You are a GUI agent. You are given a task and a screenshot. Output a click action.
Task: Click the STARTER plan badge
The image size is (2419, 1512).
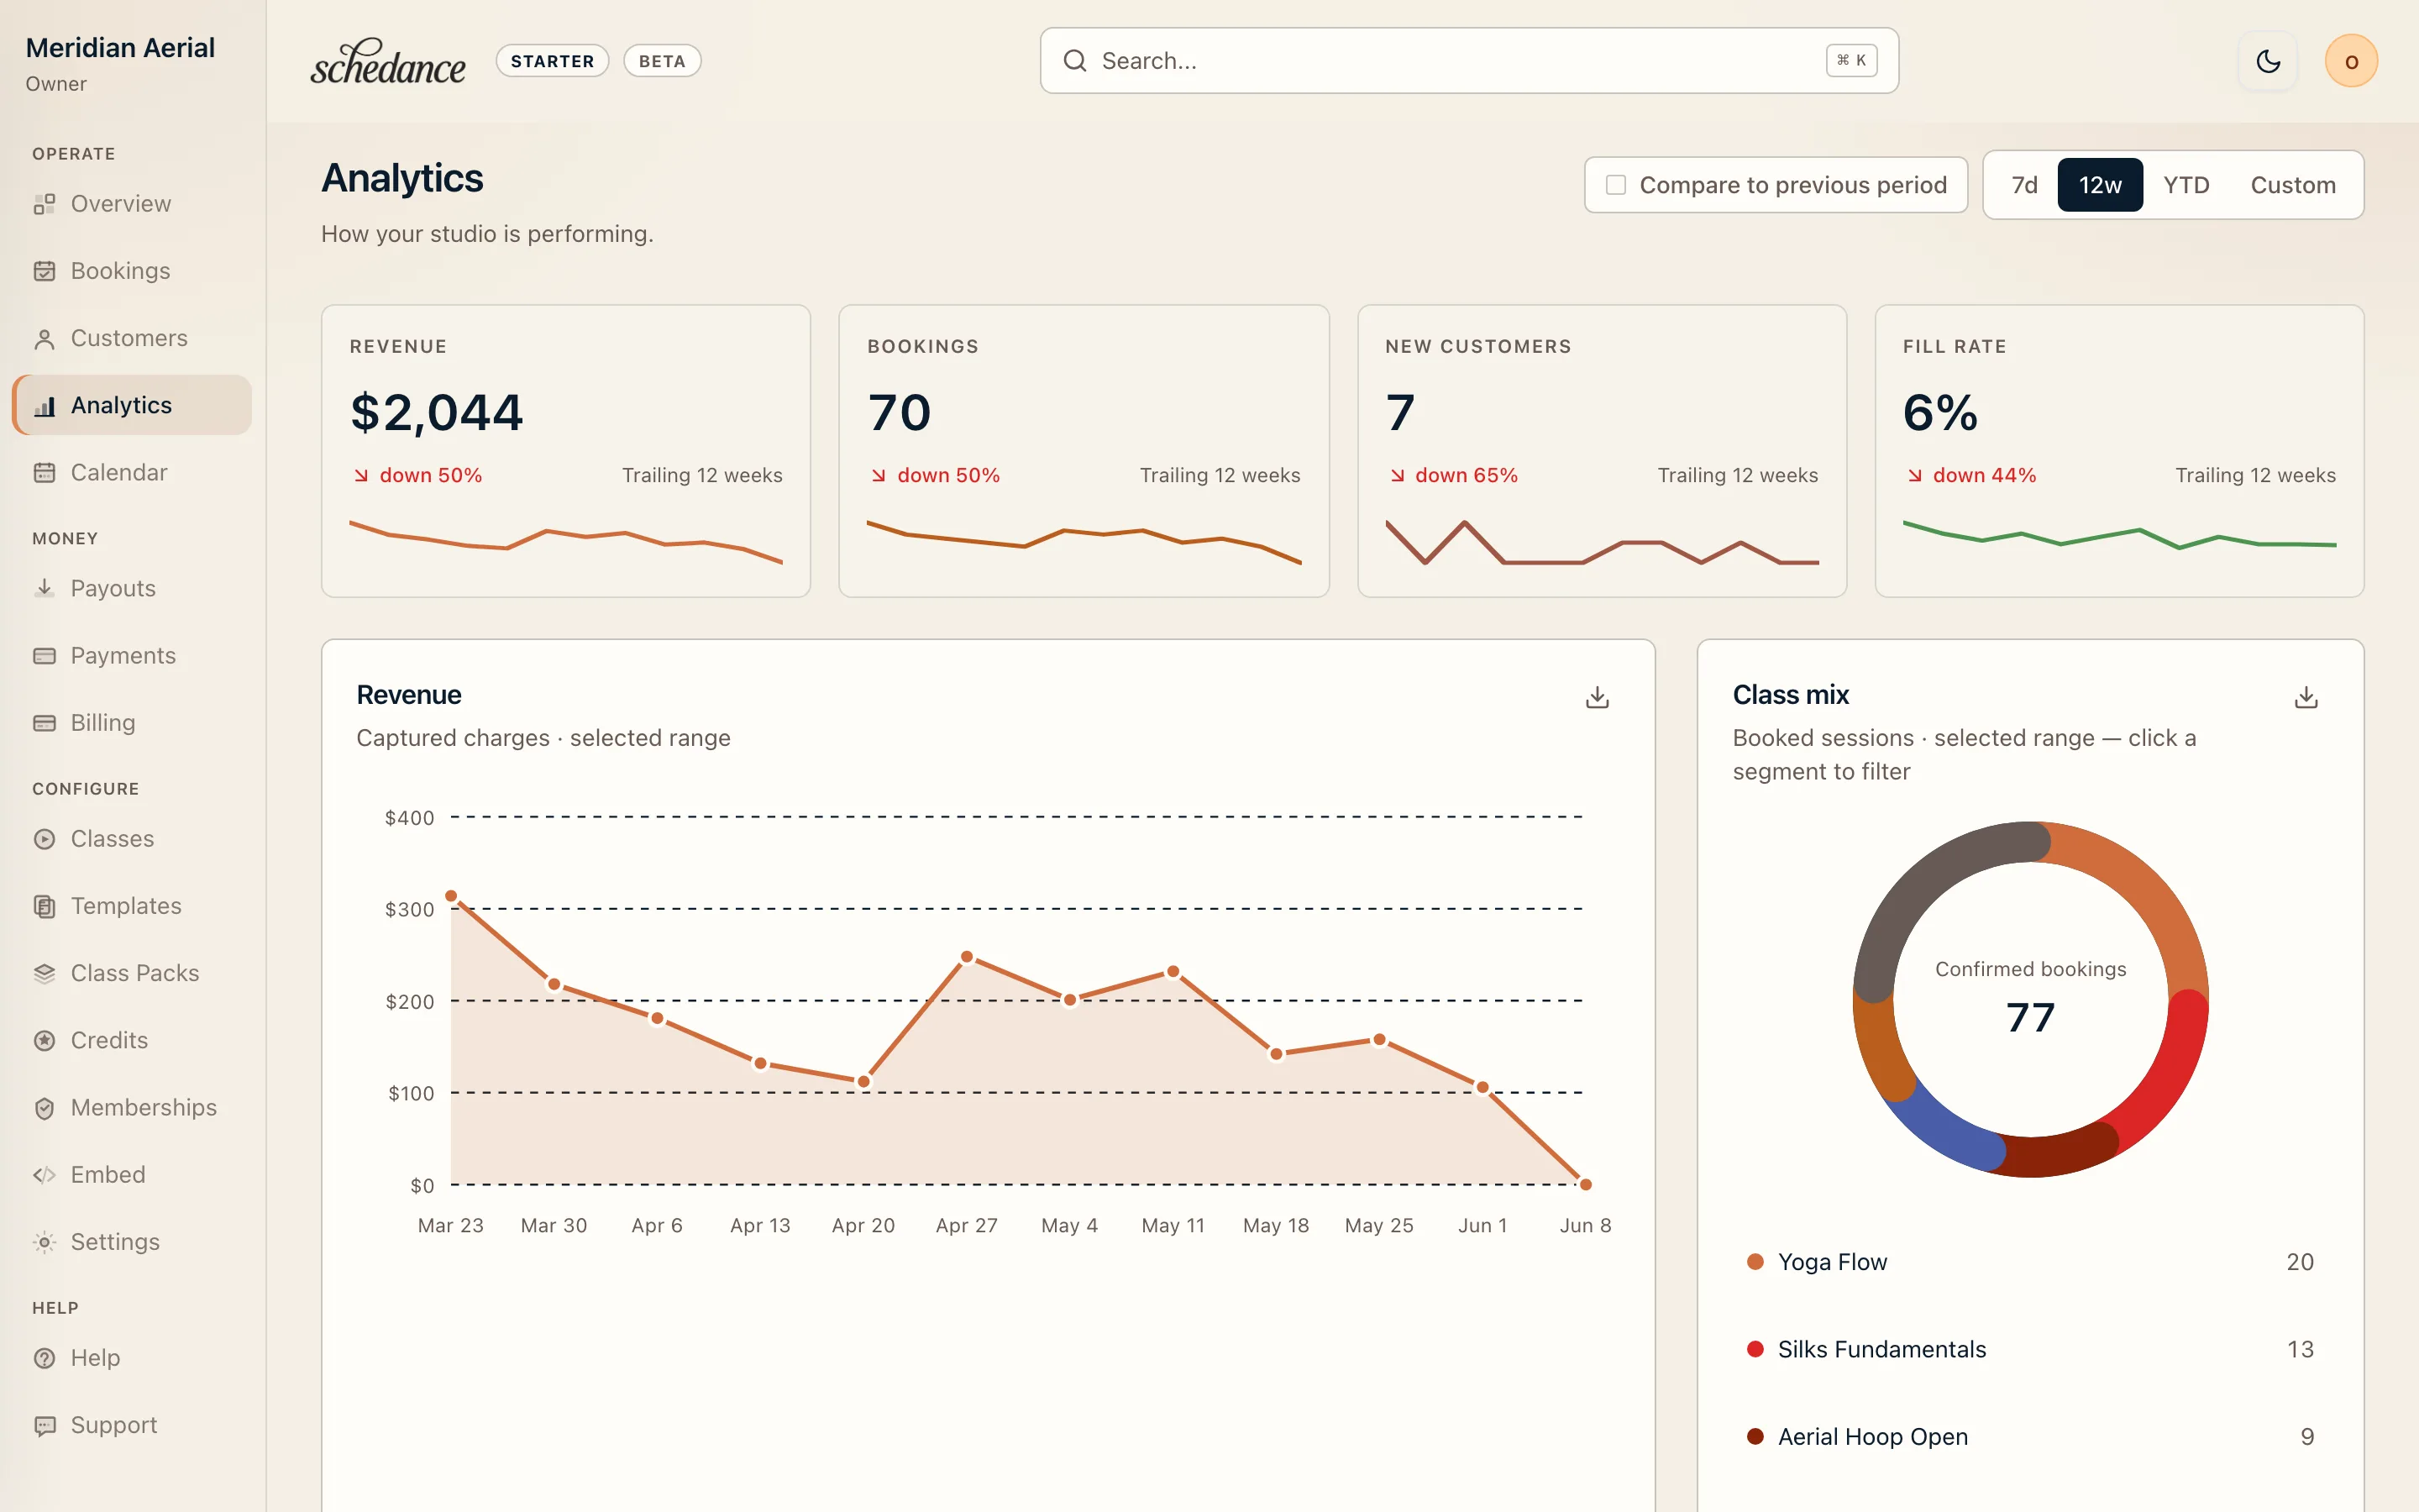click(553, 61)
